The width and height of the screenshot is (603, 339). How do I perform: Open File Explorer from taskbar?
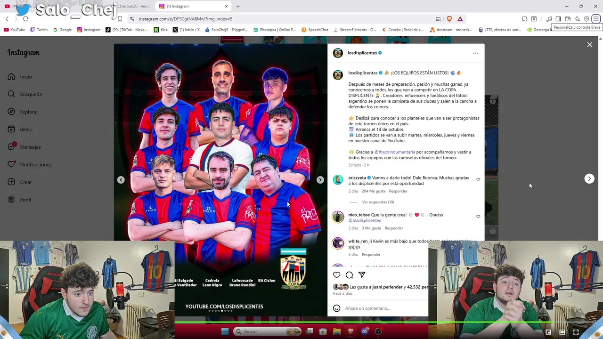[x=337, y=331]
